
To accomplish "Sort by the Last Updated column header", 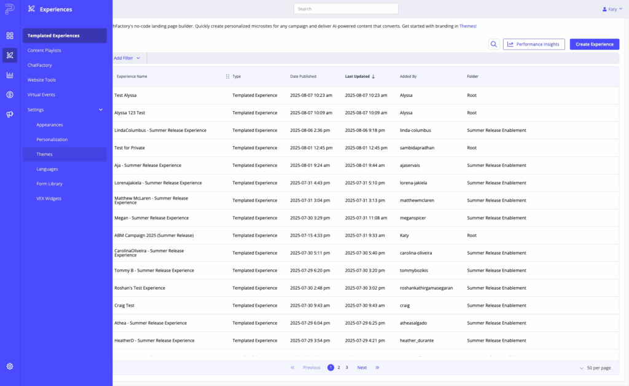I will coord(360,77).
